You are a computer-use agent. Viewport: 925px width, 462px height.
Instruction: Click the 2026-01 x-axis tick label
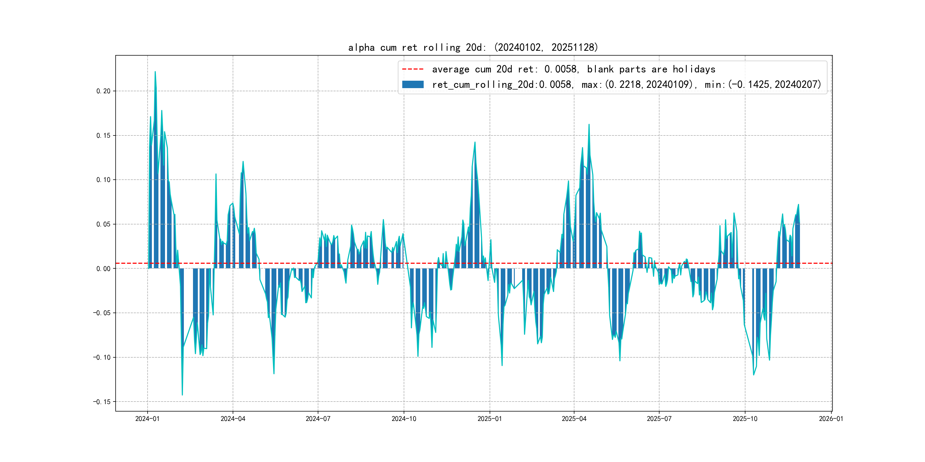pos(831,419)
